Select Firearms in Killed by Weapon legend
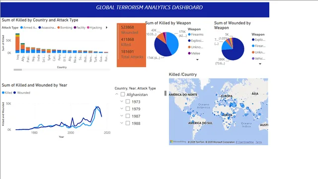 (x=195, y=34)
